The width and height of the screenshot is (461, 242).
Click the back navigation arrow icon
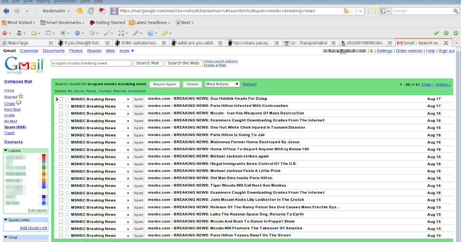point(5,11)
